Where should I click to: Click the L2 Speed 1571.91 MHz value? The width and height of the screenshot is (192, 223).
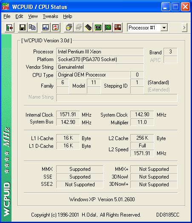pos(142,153)
